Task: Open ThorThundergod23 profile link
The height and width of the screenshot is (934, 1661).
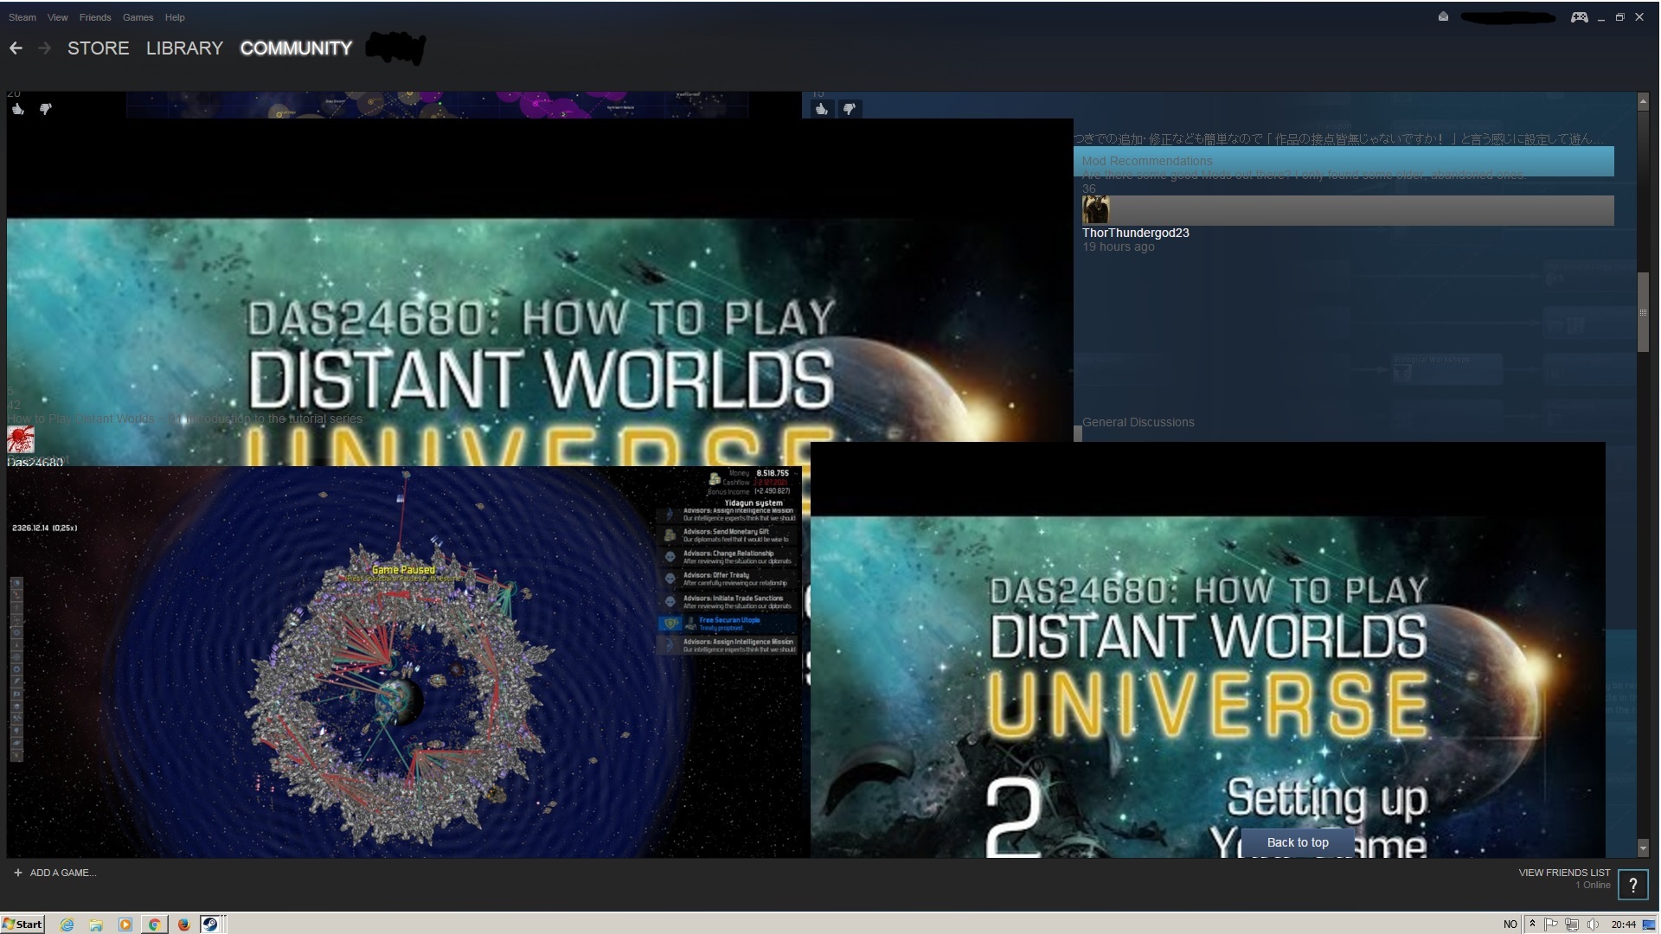Action: 1135,233
